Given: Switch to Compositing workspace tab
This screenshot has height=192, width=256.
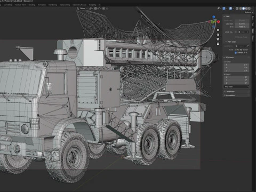Looking at the screenshot, I should 65,5.
